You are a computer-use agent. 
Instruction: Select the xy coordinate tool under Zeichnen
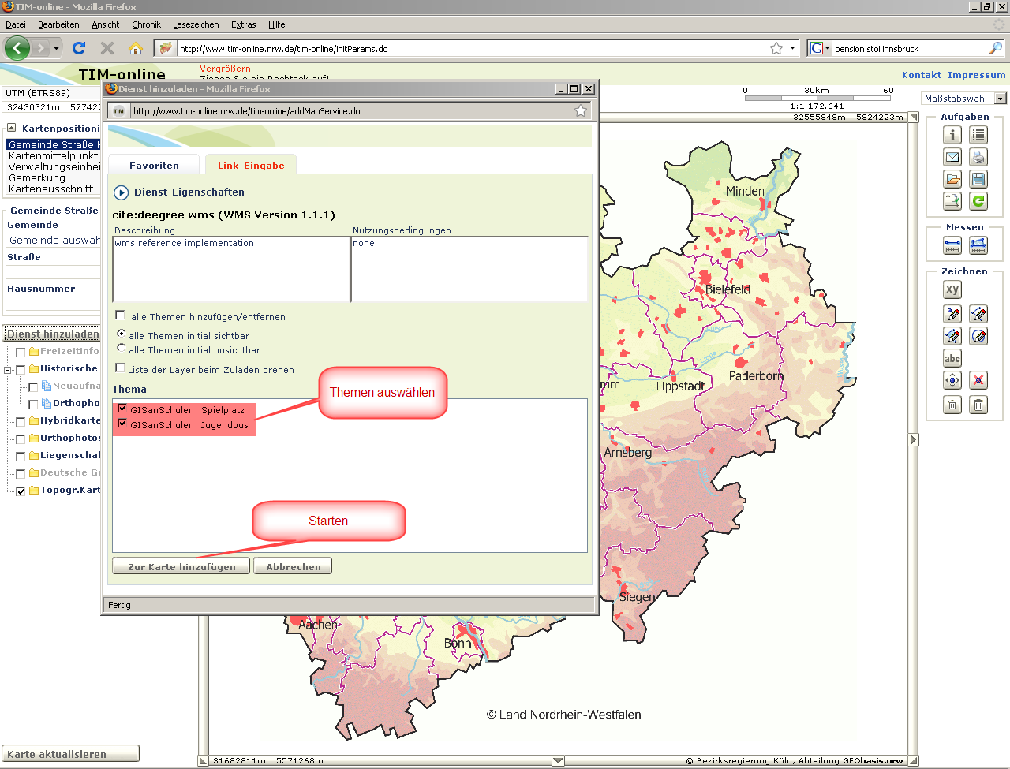tap(952, 289)
